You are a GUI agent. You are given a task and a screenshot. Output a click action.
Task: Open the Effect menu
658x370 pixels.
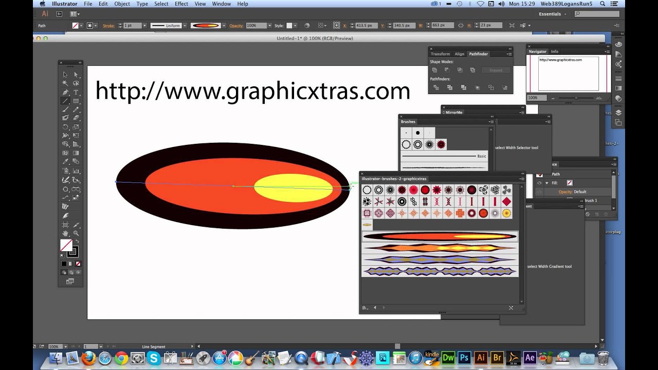pos(181,4)
